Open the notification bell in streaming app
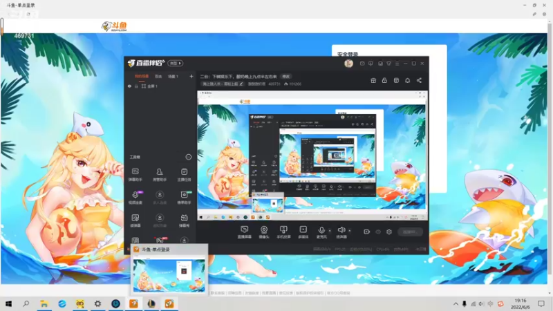This screenshot has width=553, height=311. coord(407,80)
